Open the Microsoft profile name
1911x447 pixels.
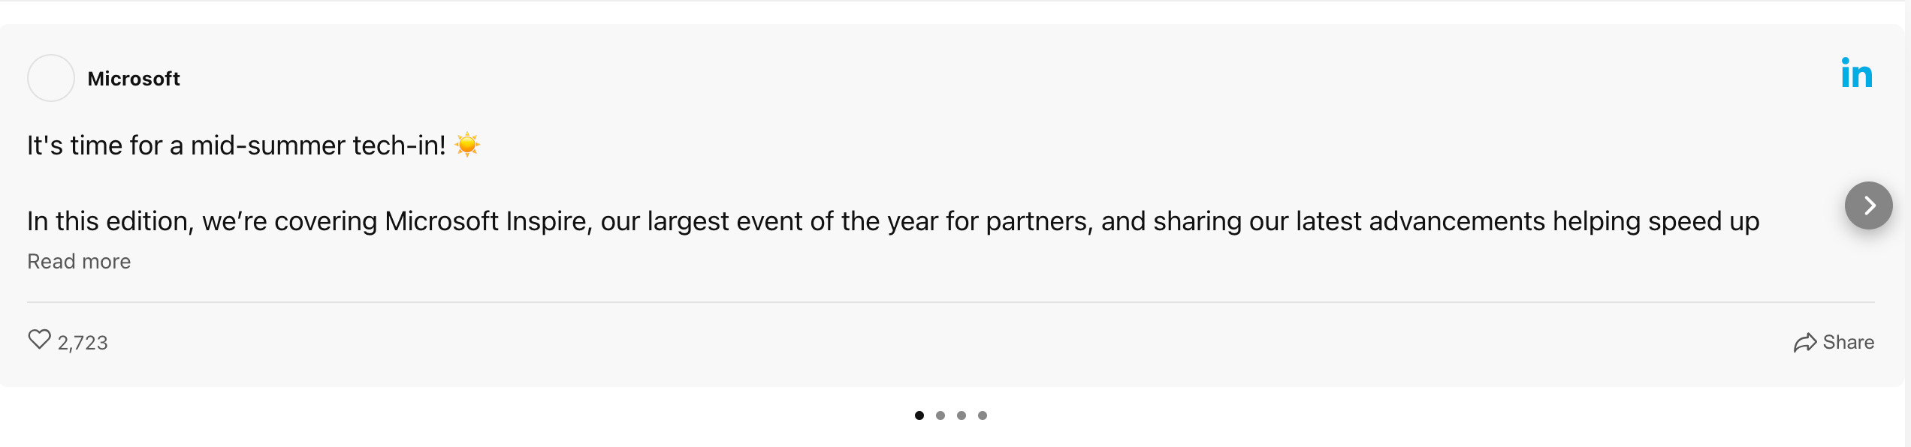[x=134, y=78]
